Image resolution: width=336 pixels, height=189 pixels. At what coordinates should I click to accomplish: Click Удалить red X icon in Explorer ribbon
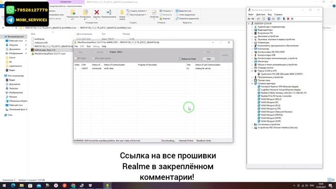click(97, 13)
